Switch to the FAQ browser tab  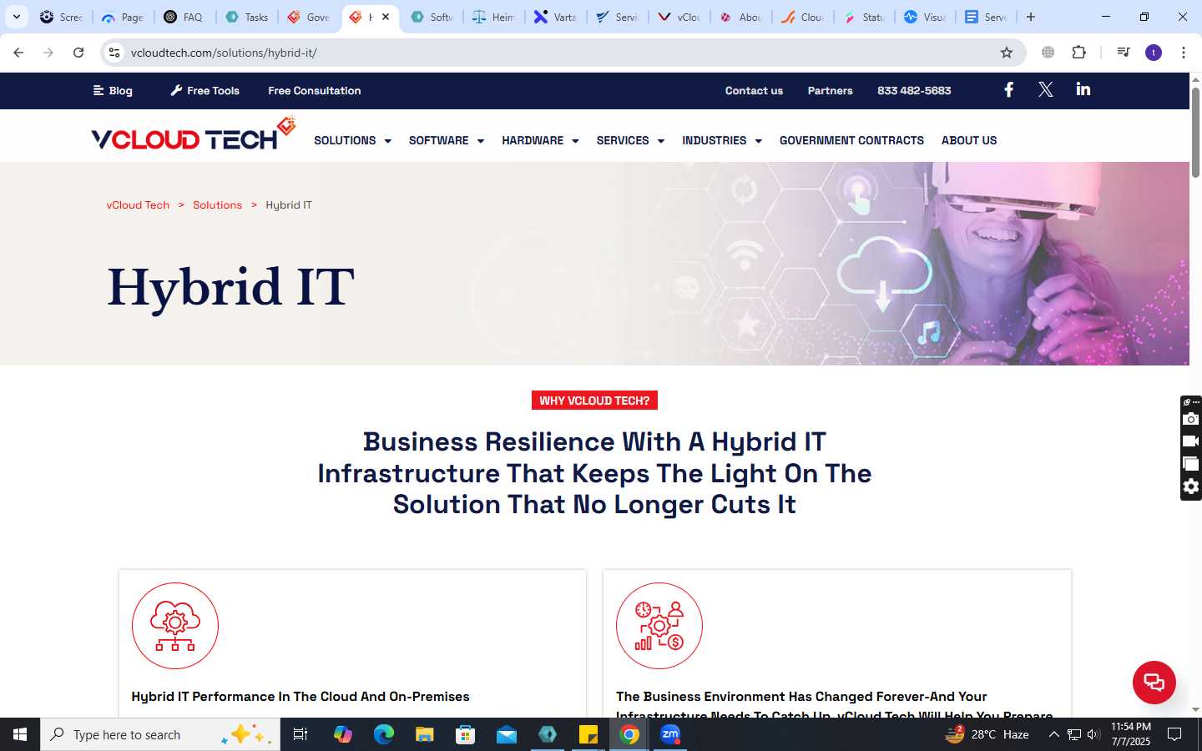(x=185, y=17)
